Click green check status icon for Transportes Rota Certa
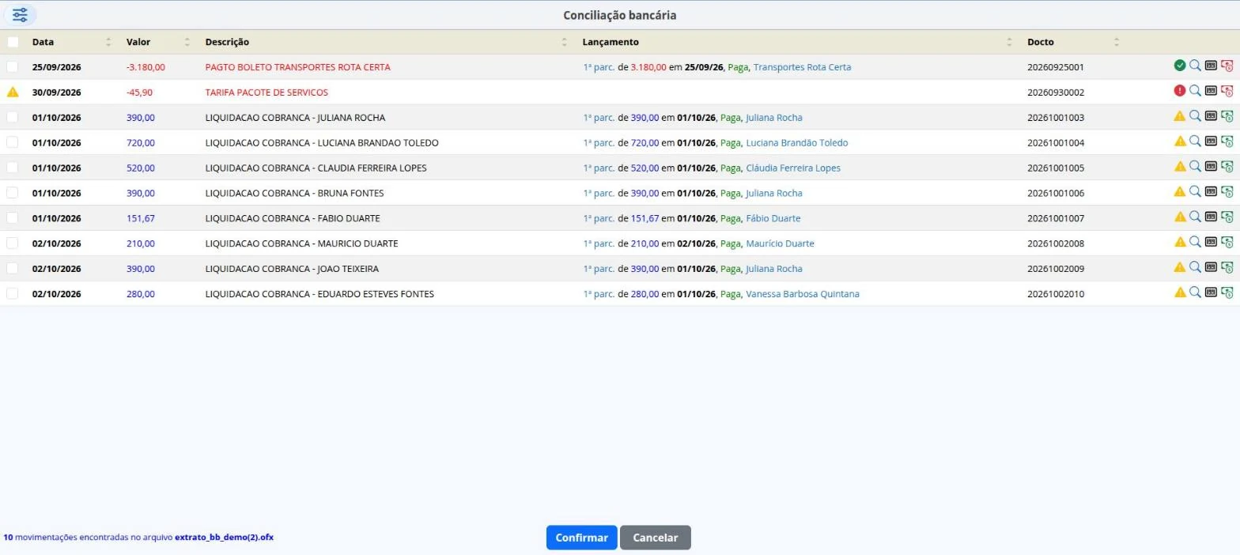Viewport: 1240px width, 555px height. pyautogui.click(x=1180, y=66)
